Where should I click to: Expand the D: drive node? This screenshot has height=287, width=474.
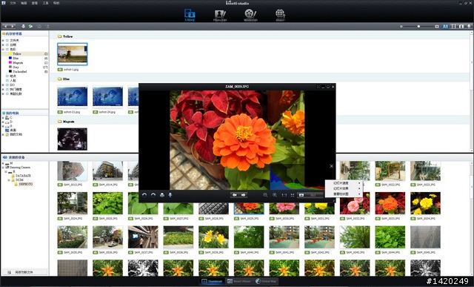[x=3, y=122]
